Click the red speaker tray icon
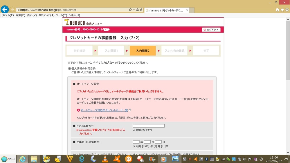The image size is (290, 163). (190, 159)
